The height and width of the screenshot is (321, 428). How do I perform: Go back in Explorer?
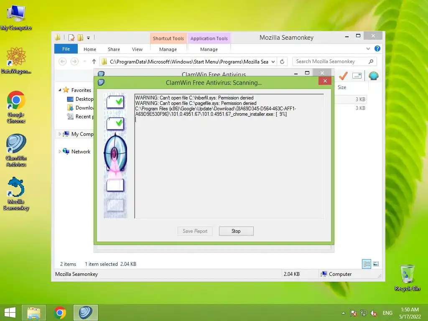[x=63, y=62]
